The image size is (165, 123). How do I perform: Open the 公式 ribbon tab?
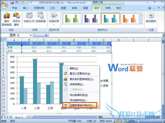point(53,8)
